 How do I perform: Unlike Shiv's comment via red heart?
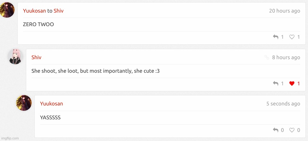click(x=292, y=83)
